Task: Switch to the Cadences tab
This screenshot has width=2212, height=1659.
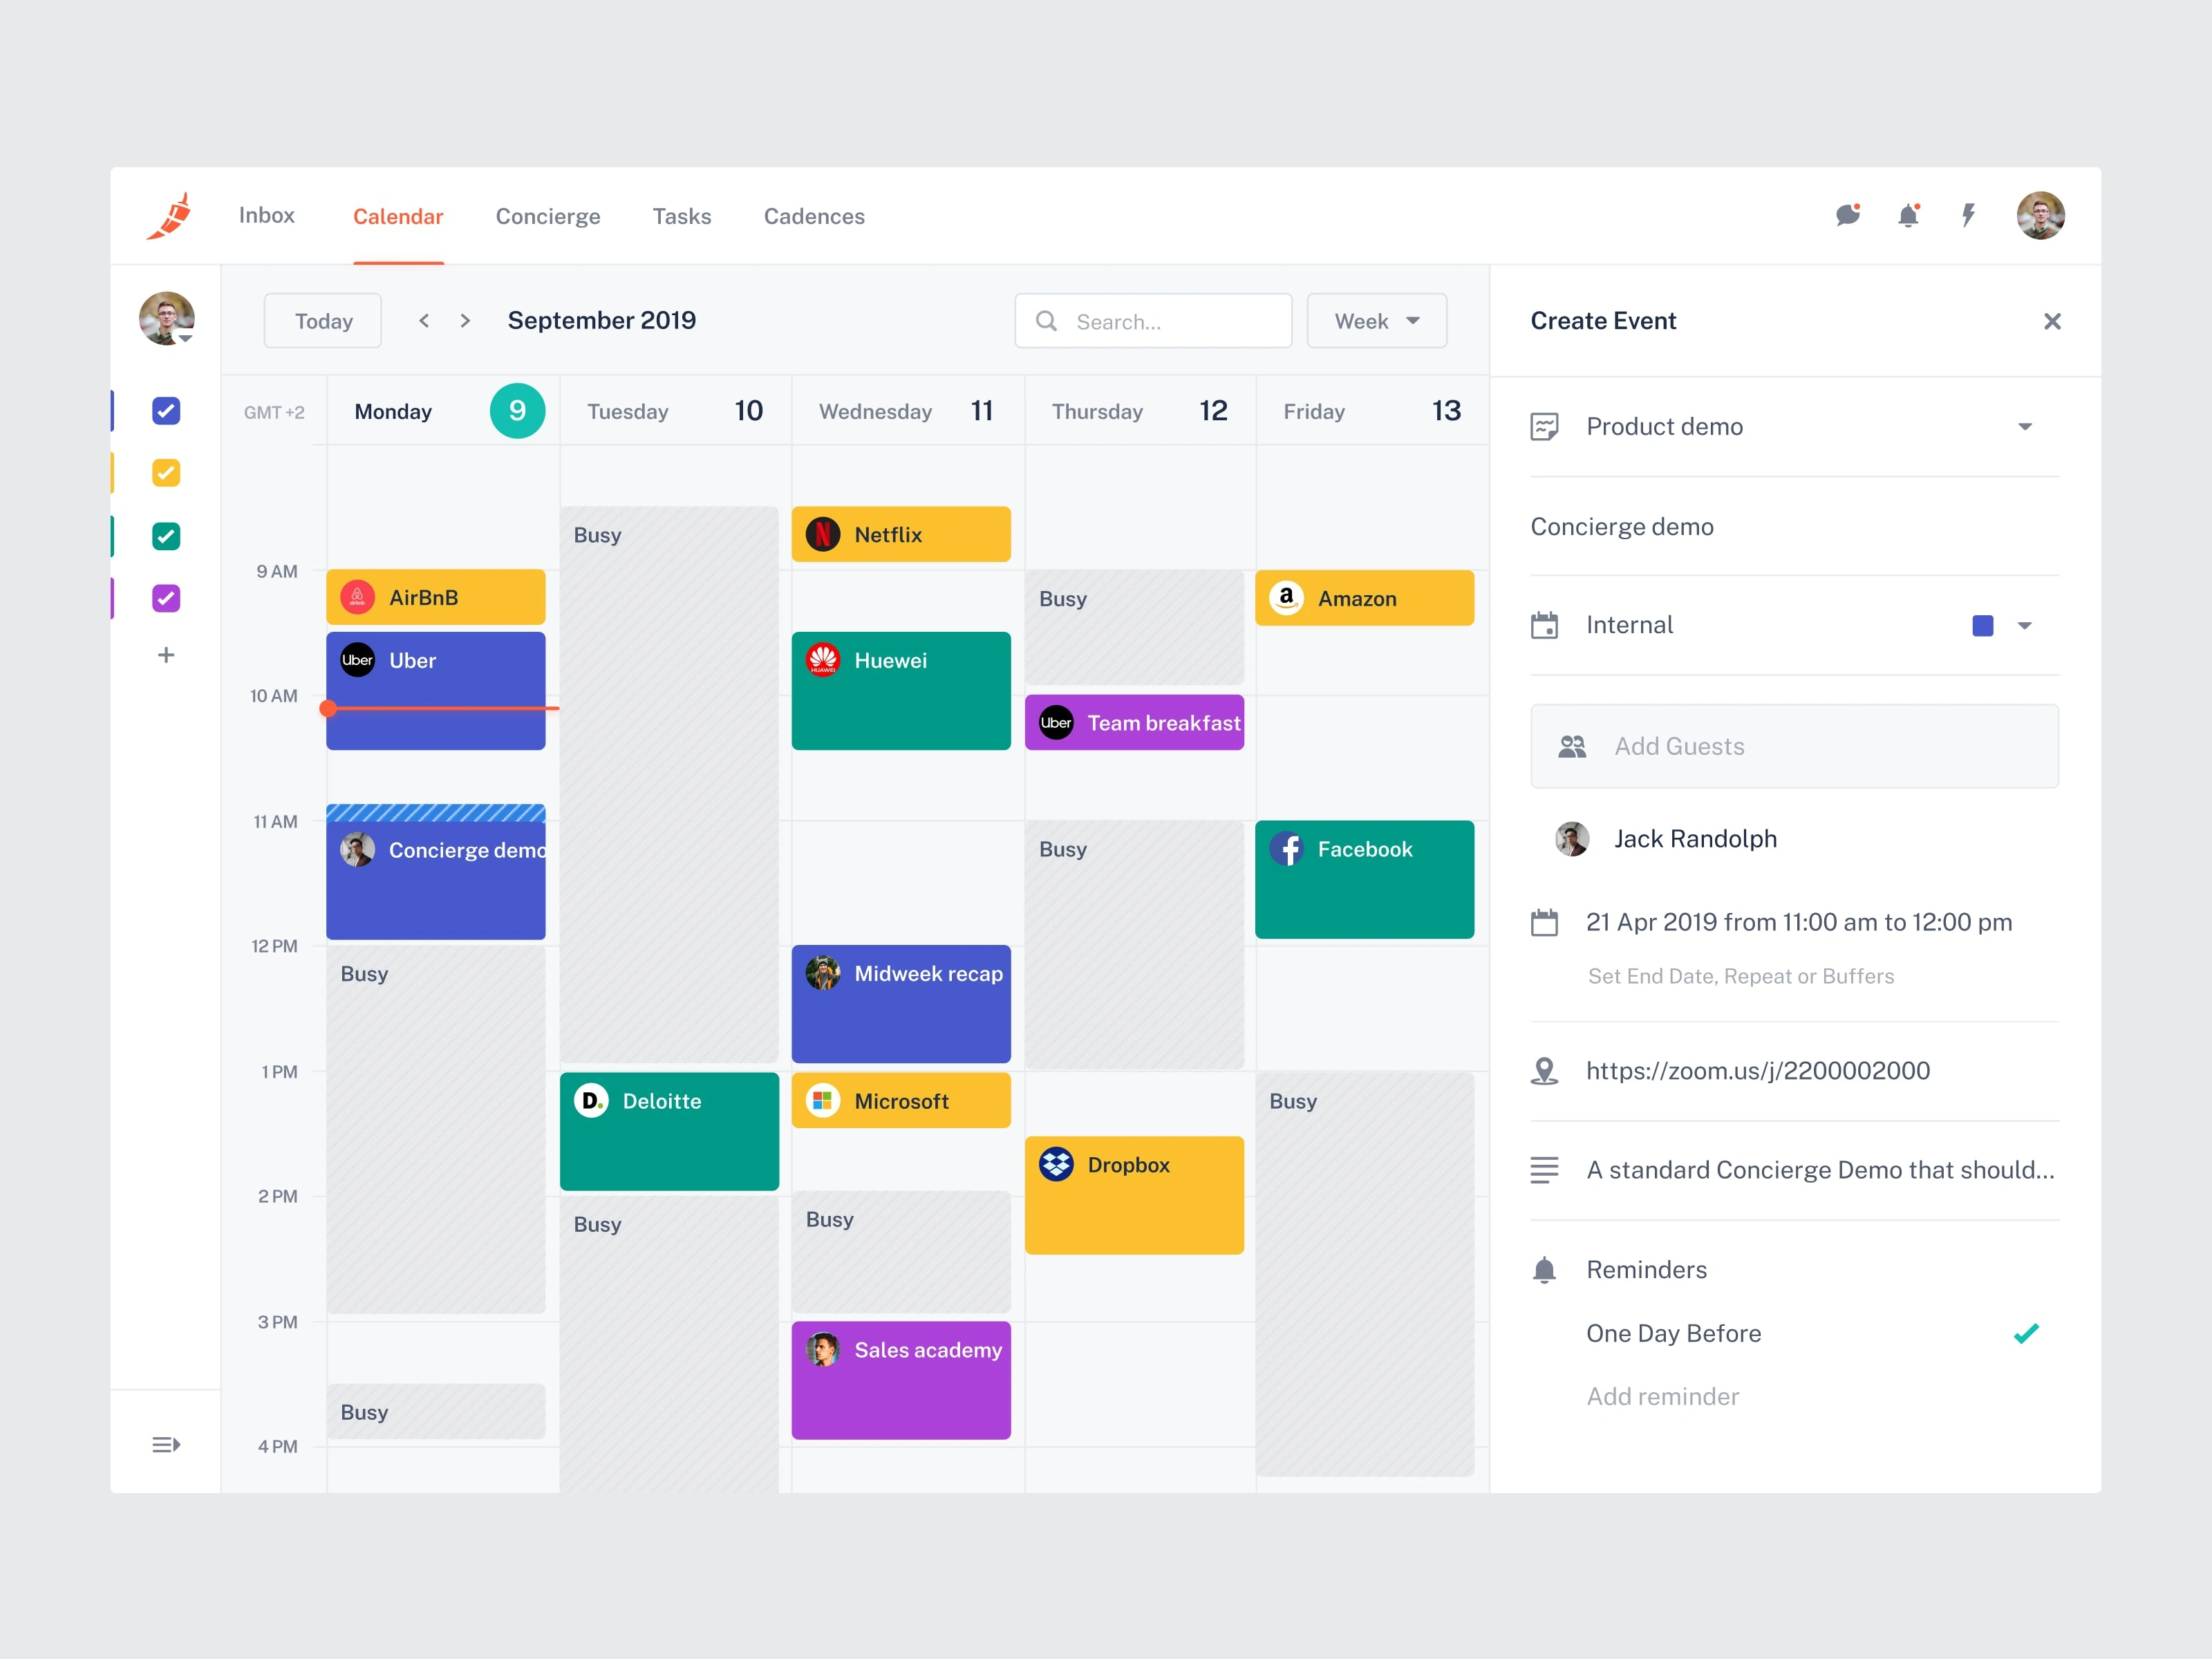Action: point(814,216)
